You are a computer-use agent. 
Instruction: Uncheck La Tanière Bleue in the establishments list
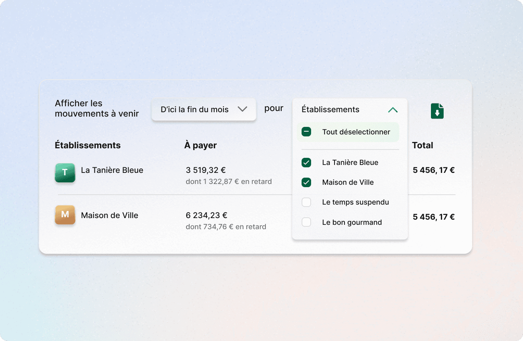306,162
